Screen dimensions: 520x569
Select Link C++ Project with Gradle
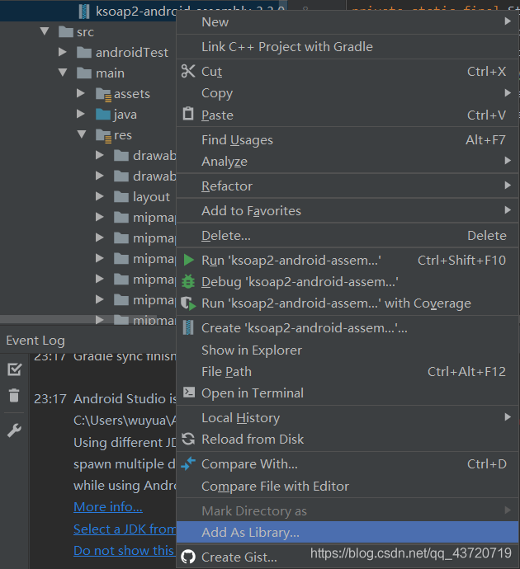click(x=347, y=47)
